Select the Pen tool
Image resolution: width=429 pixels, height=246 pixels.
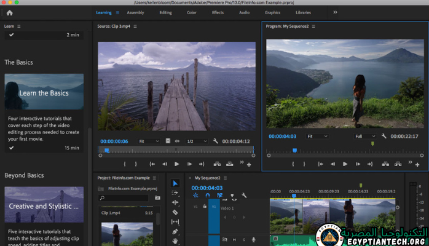pyautogui.click(x=175, y=231)
